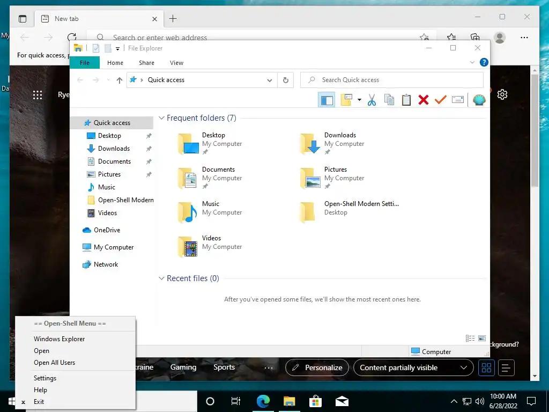Screen dimensions: 549x412
Task: Open the address bar history dropdown
Action: pos(270,80)
